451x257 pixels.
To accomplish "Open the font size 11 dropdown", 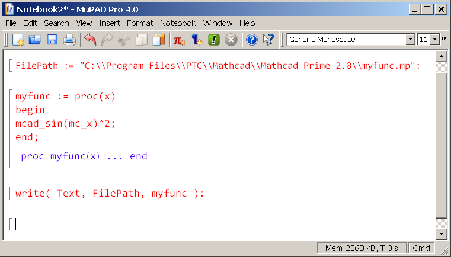I will point(435,40).
